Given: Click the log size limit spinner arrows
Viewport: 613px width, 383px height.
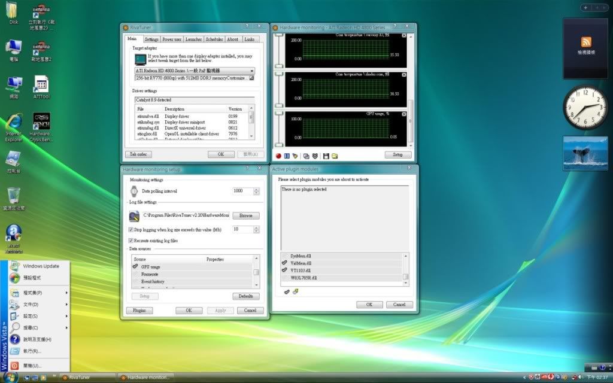Looking at the screenshot, I should 256,230.
